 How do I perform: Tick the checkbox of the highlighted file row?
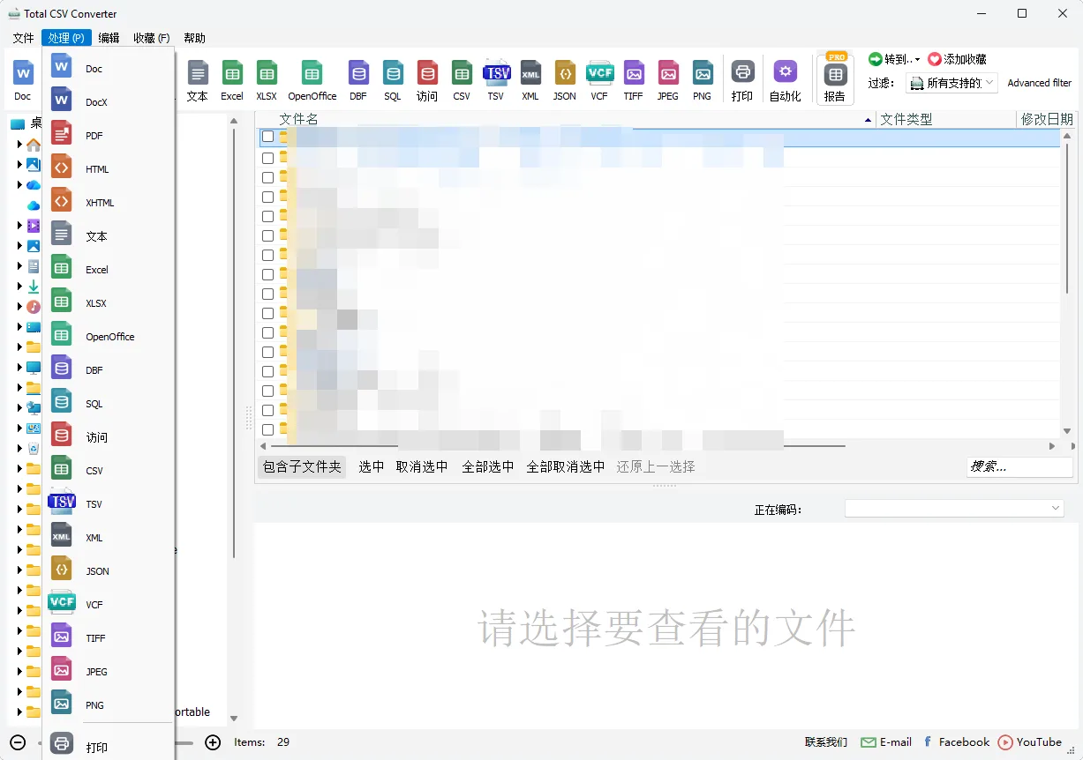click(267, 137)
